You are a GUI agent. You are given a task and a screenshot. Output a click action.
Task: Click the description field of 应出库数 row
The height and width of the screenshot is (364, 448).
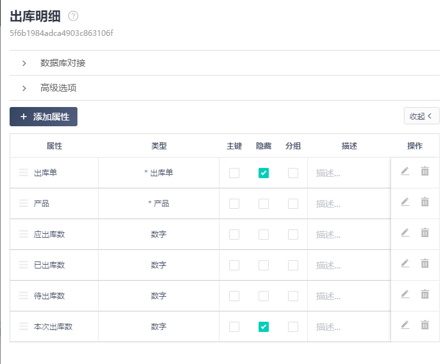tap(349, 235)
